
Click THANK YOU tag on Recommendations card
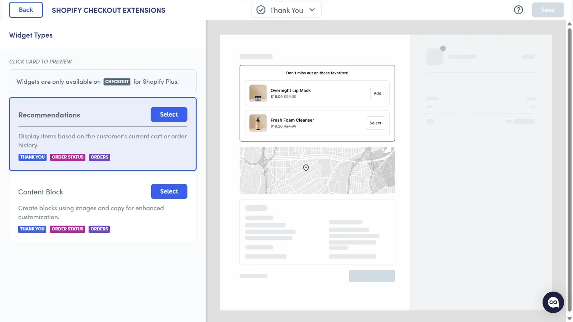[32, 157]
